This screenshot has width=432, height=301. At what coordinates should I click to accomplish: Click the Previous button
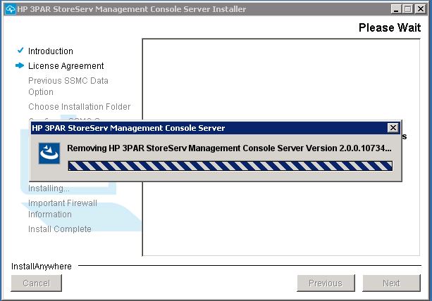326,283
